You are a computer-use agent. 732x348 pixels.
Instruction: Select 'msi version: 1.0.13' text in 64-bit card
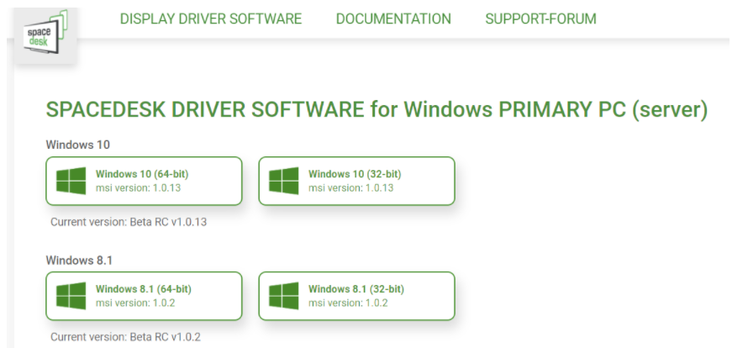coord(138,188)
